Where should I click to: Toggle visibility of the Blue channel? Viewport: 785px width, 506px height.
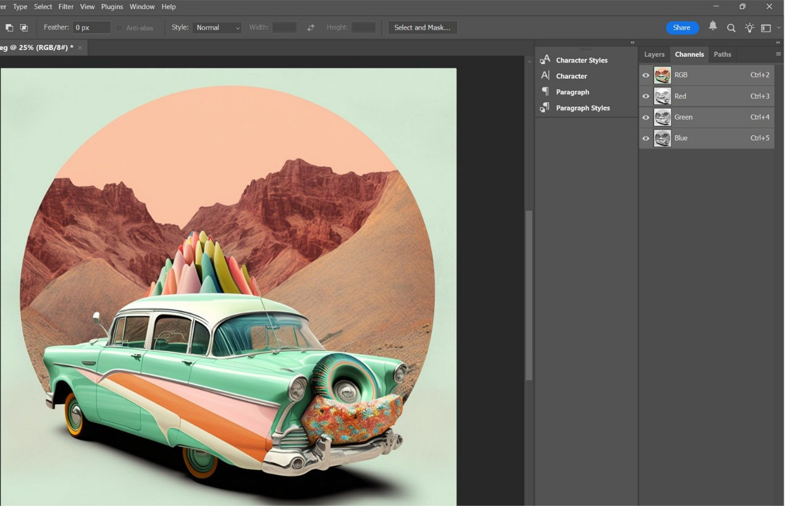tap(645, 138)
